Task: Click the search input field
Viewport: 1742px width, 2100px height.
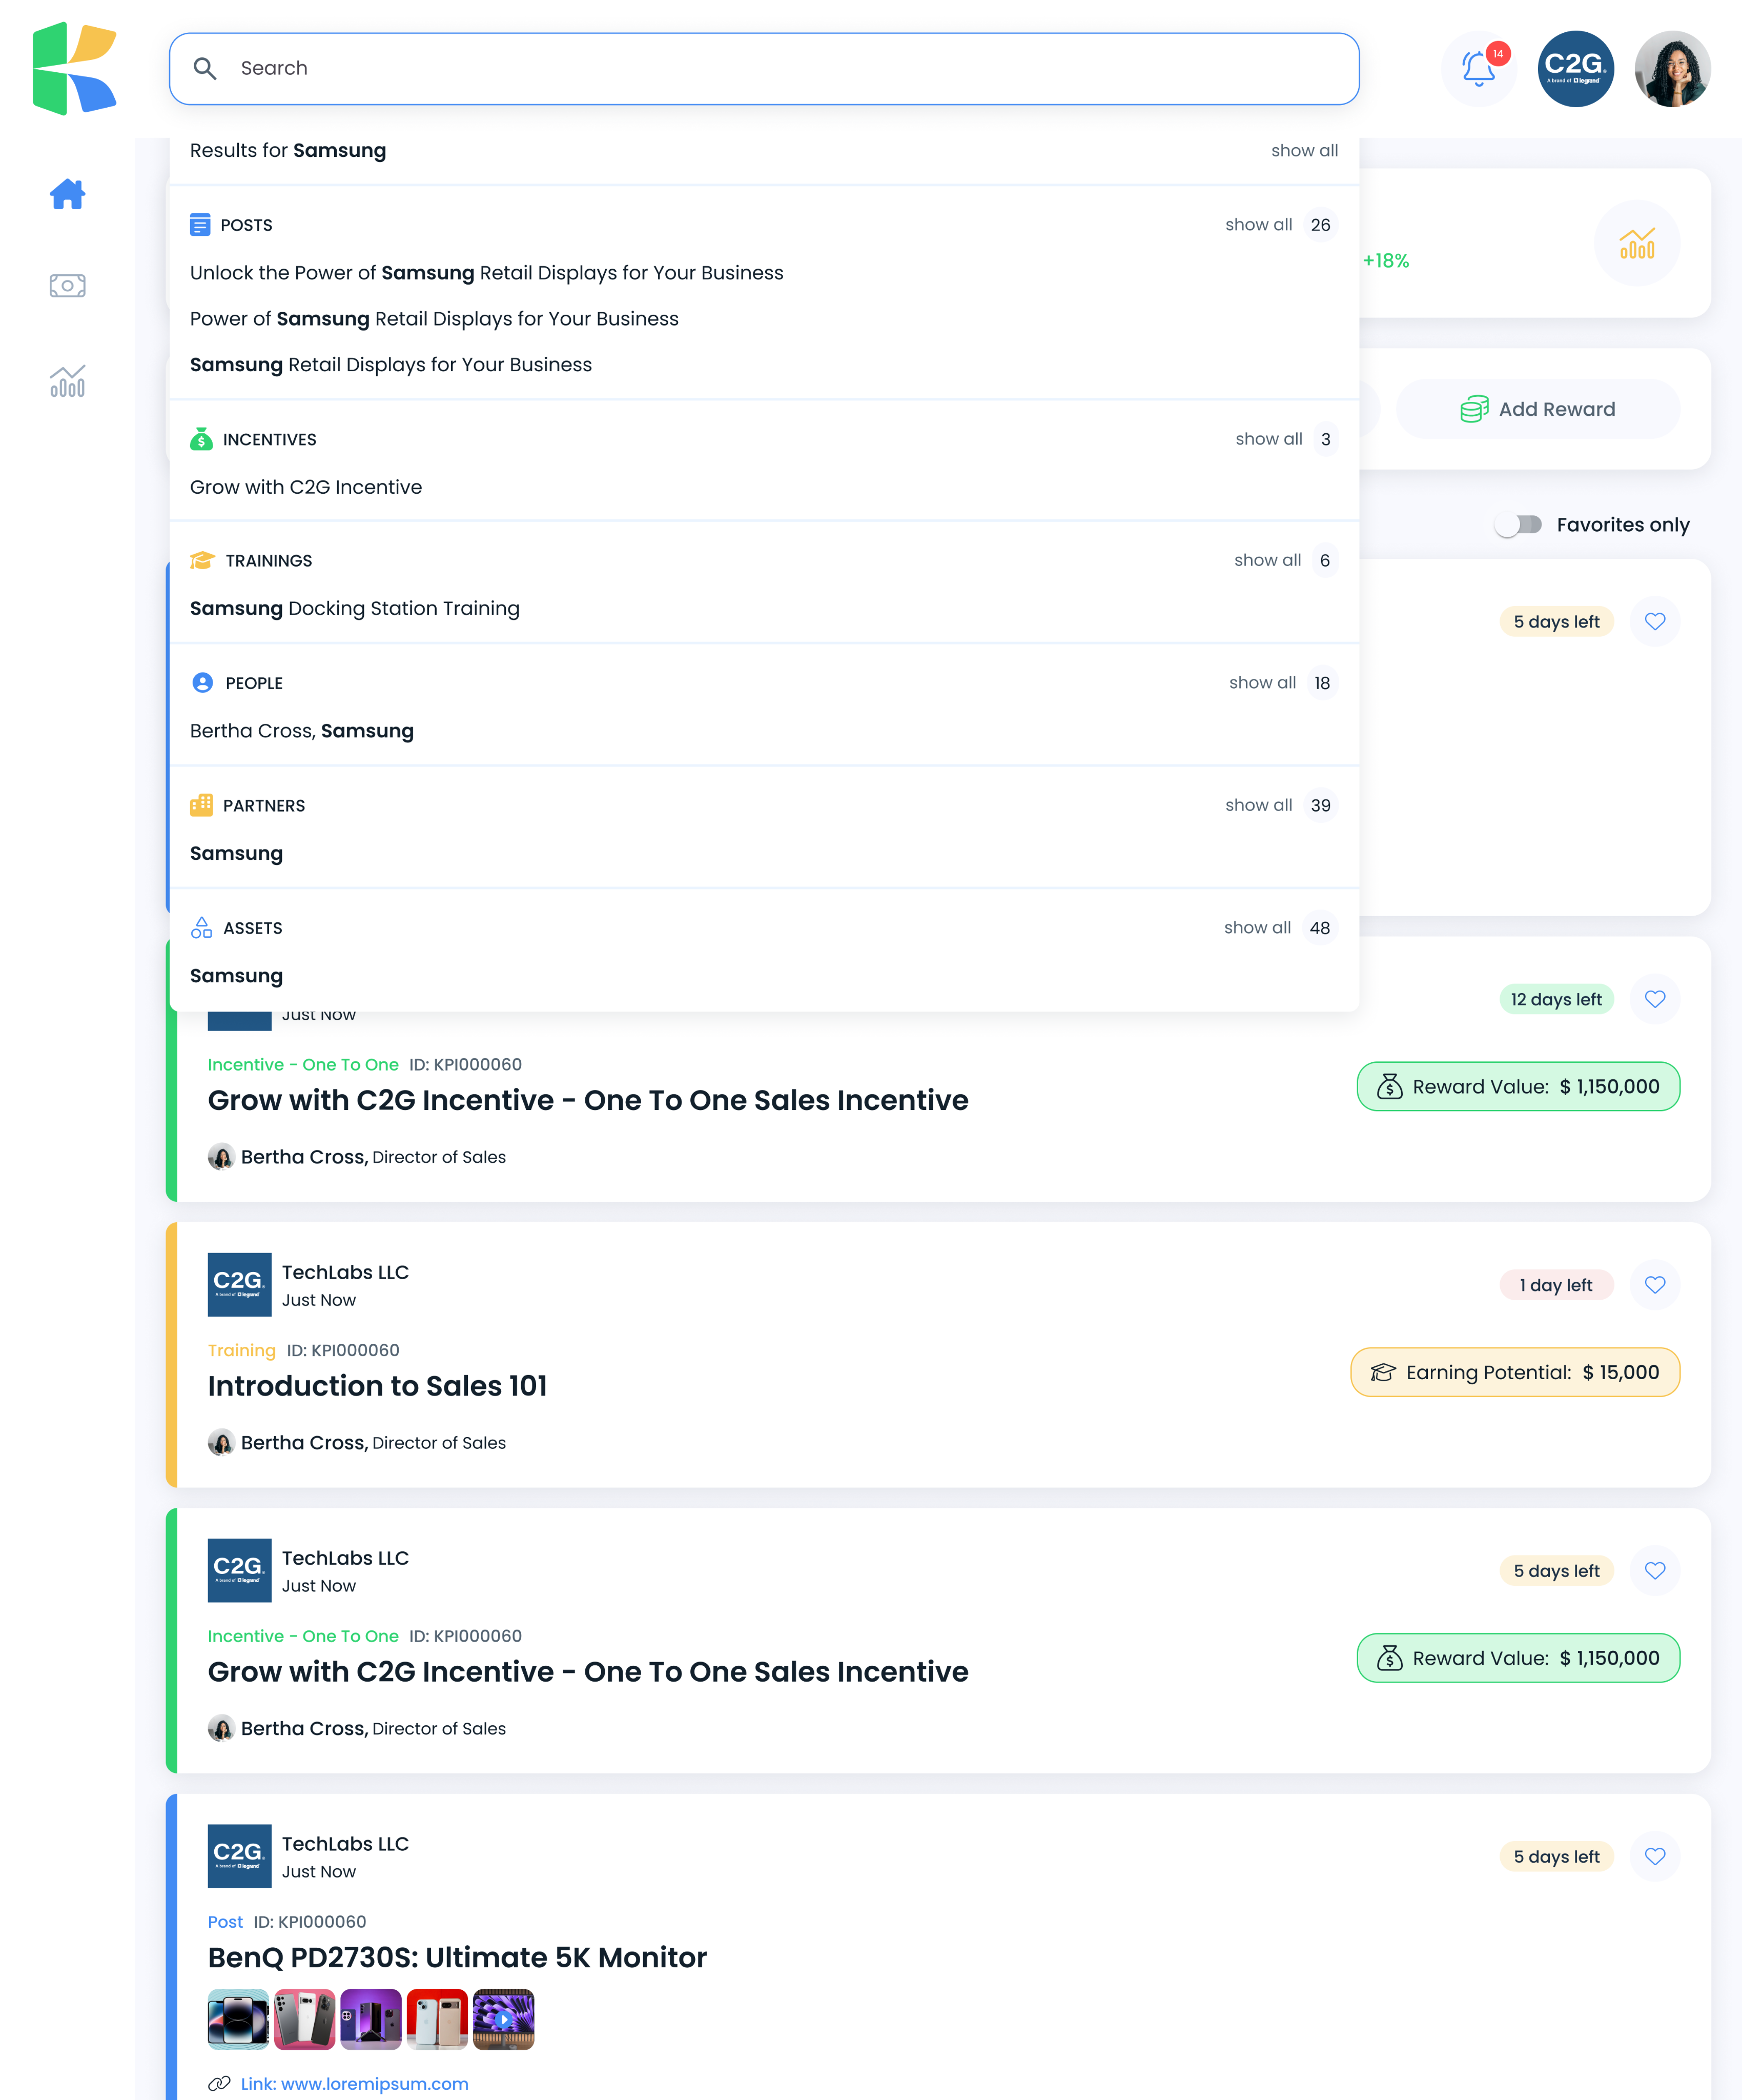Action: [x=764, y=68]
